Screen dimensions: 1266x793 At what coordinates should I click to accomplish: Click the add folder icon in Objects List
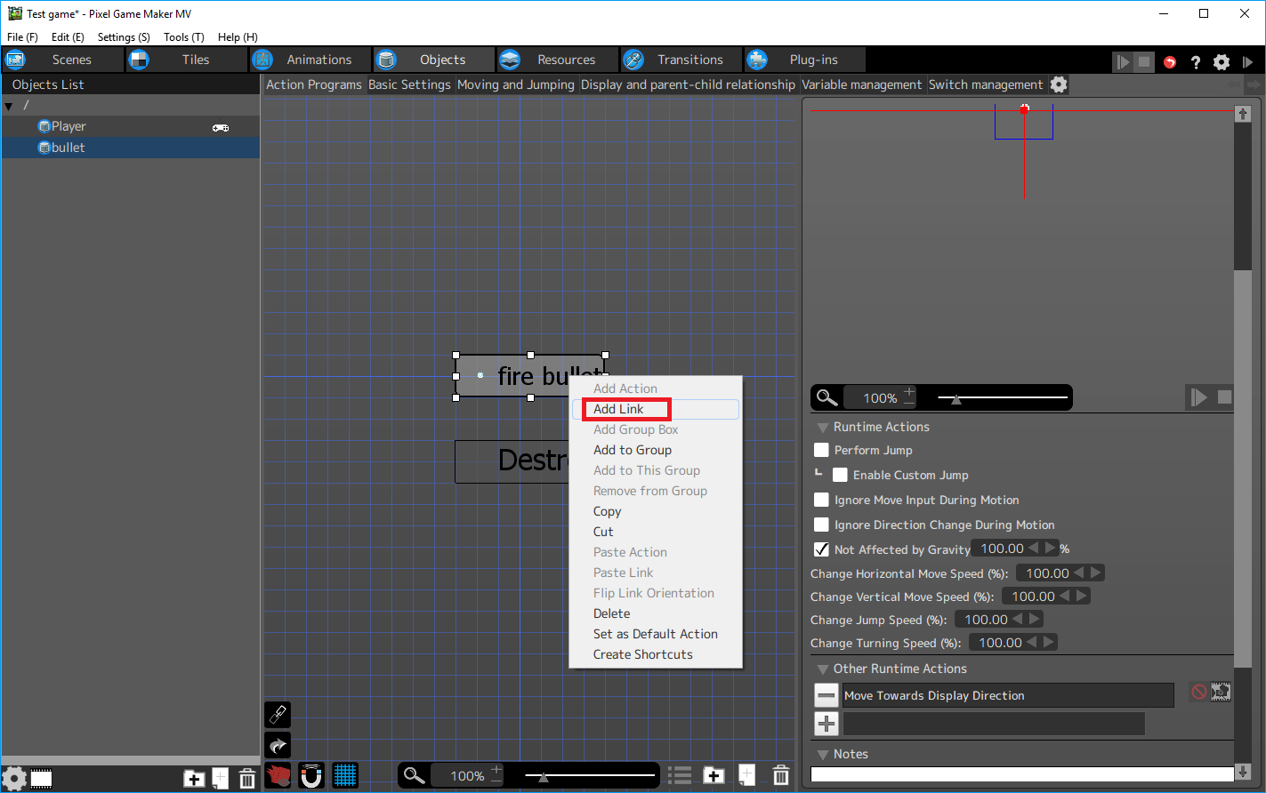tap(194, 779)
